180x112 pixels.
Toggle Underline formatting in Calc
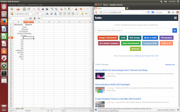point(55,14)
